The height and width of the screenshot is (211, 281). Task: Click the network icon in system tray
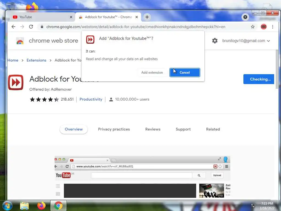[x=253, y=206]
